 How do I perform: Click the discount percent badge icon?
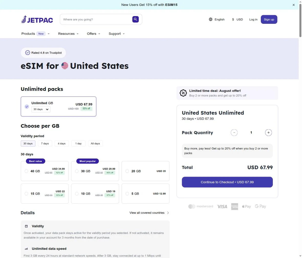183,93
